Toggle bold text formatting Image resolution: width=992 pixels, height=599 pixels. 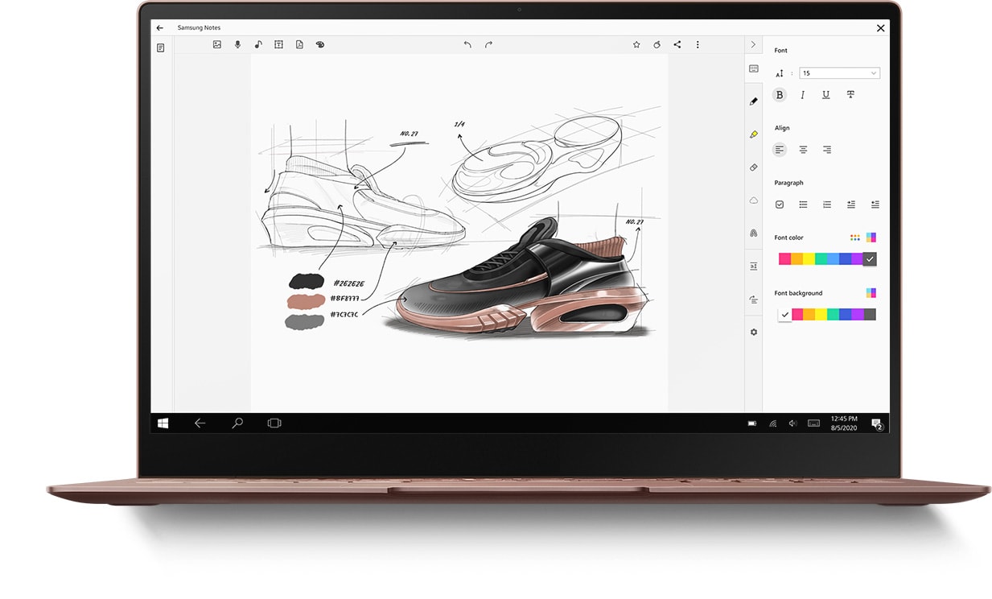tap(779, 95)
